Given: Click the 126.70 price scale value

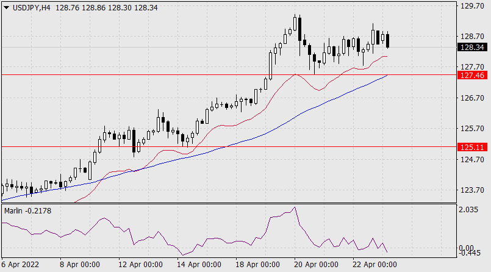Looking at the screenshot, I should pyautogui.click(x=472, y=98).
